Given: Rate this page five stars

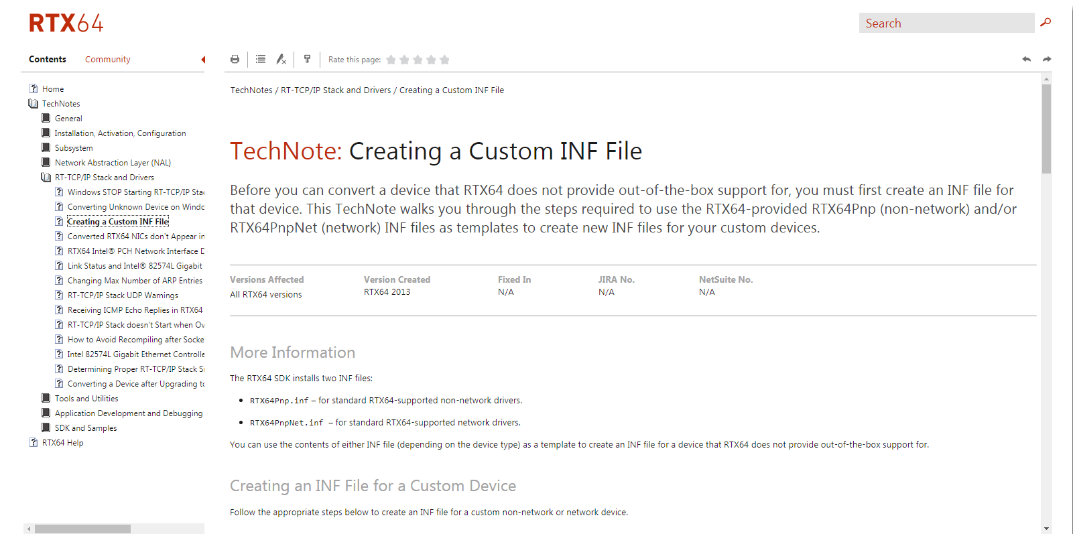Looking at the screenshot, I should [x=445, y=60].
